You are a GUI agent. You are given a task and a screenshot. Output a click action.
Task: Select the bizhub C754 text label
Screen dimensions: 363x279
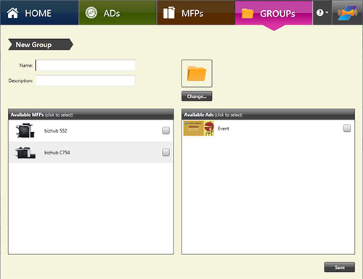pyautogui.click(x=57, y=152)
